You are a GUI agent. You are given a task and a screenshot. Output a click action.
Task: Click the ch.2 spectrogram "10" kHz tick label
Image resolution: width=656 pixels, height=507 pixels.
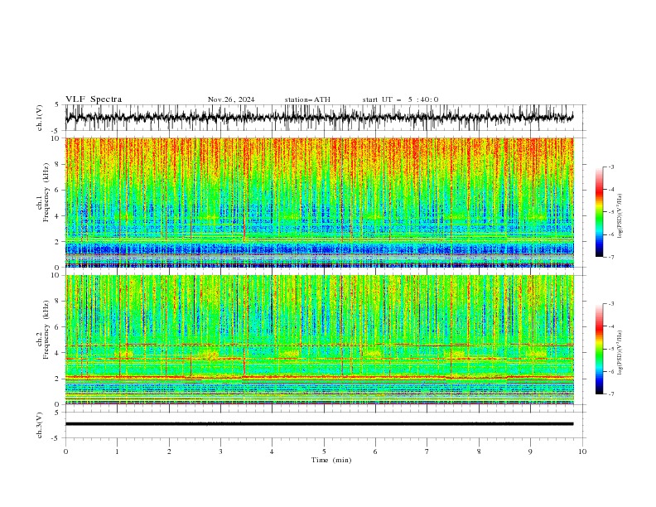click(x=55, y=275)
